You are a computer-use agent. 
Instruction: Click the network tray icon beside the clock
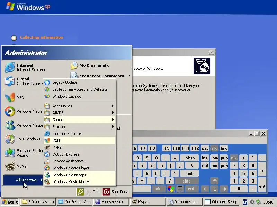click(x=258, y=202)
